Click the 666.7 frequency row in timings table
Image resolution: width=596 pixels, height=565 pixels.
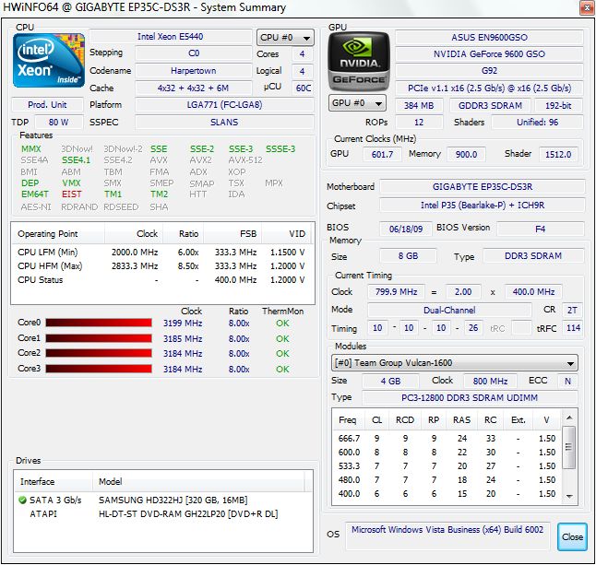(447, 438)
